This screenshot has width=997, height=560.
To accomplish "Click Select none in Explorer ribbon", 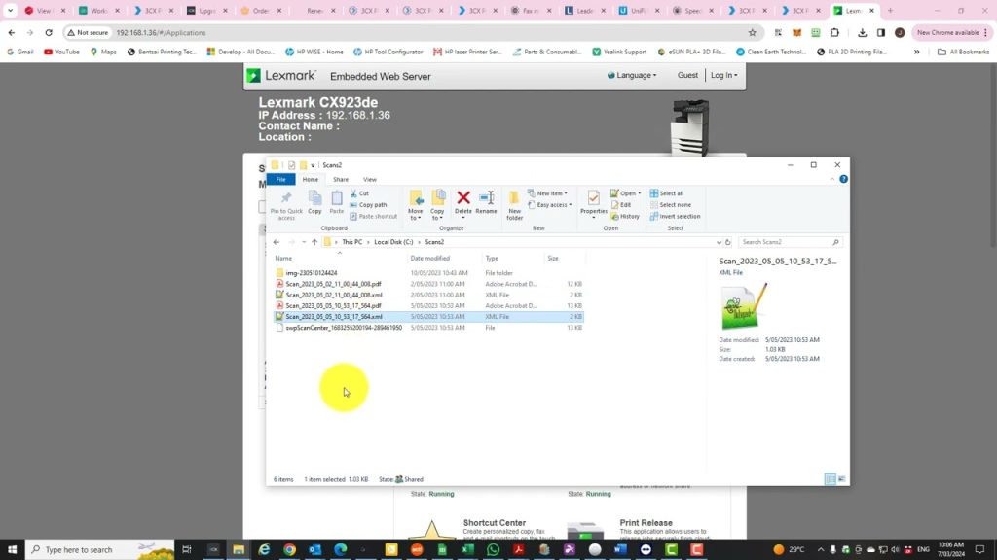I will tap(671, 204).
